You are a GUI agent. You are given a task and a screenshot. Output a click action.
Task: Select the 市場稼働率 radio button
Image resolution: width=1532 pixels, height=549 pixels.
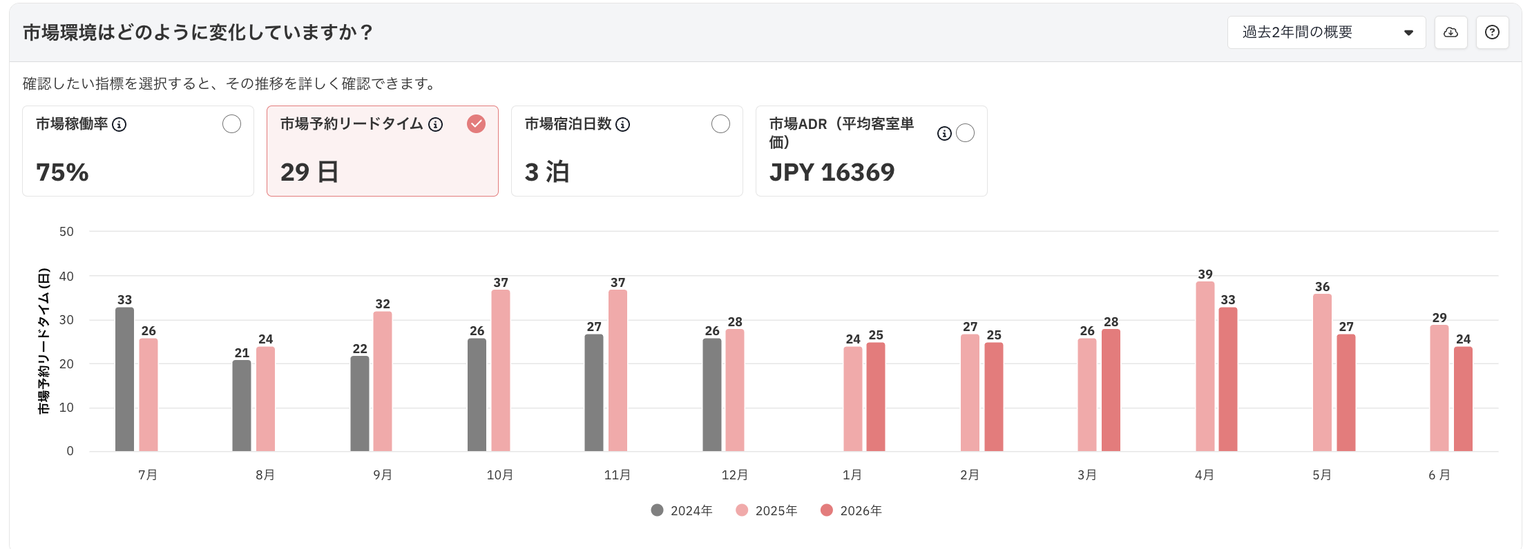pos(231,124)
